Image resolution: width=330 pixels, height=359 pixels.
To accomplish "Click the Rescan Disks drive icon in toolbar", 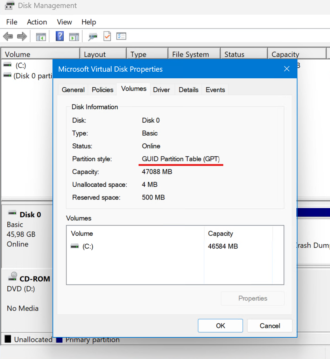I will (x=93, y=36).
